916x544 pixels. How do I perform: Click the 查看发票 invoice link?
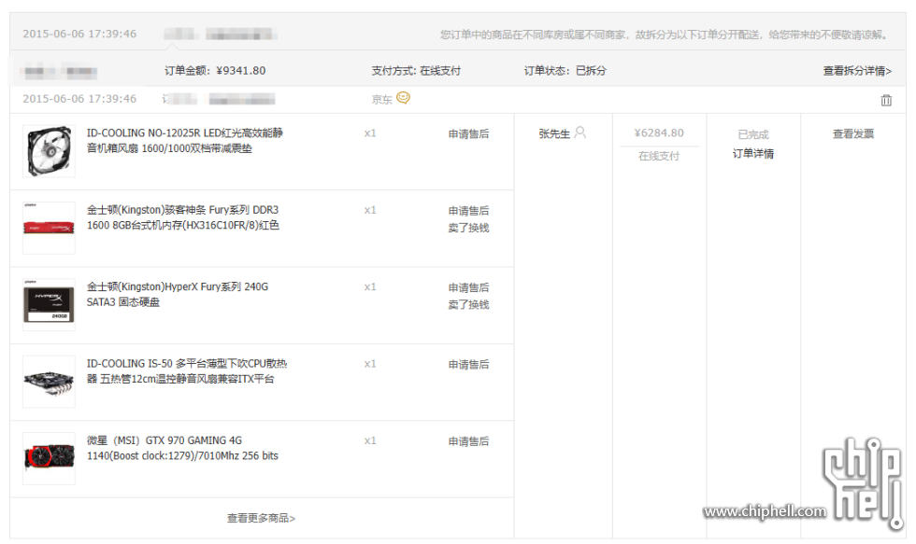pos(852,133)
